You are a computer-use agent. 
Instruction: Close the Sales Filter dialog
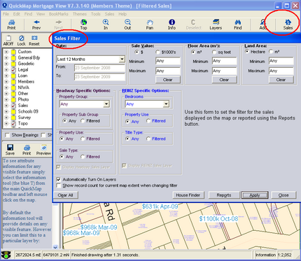click(283, 195)
